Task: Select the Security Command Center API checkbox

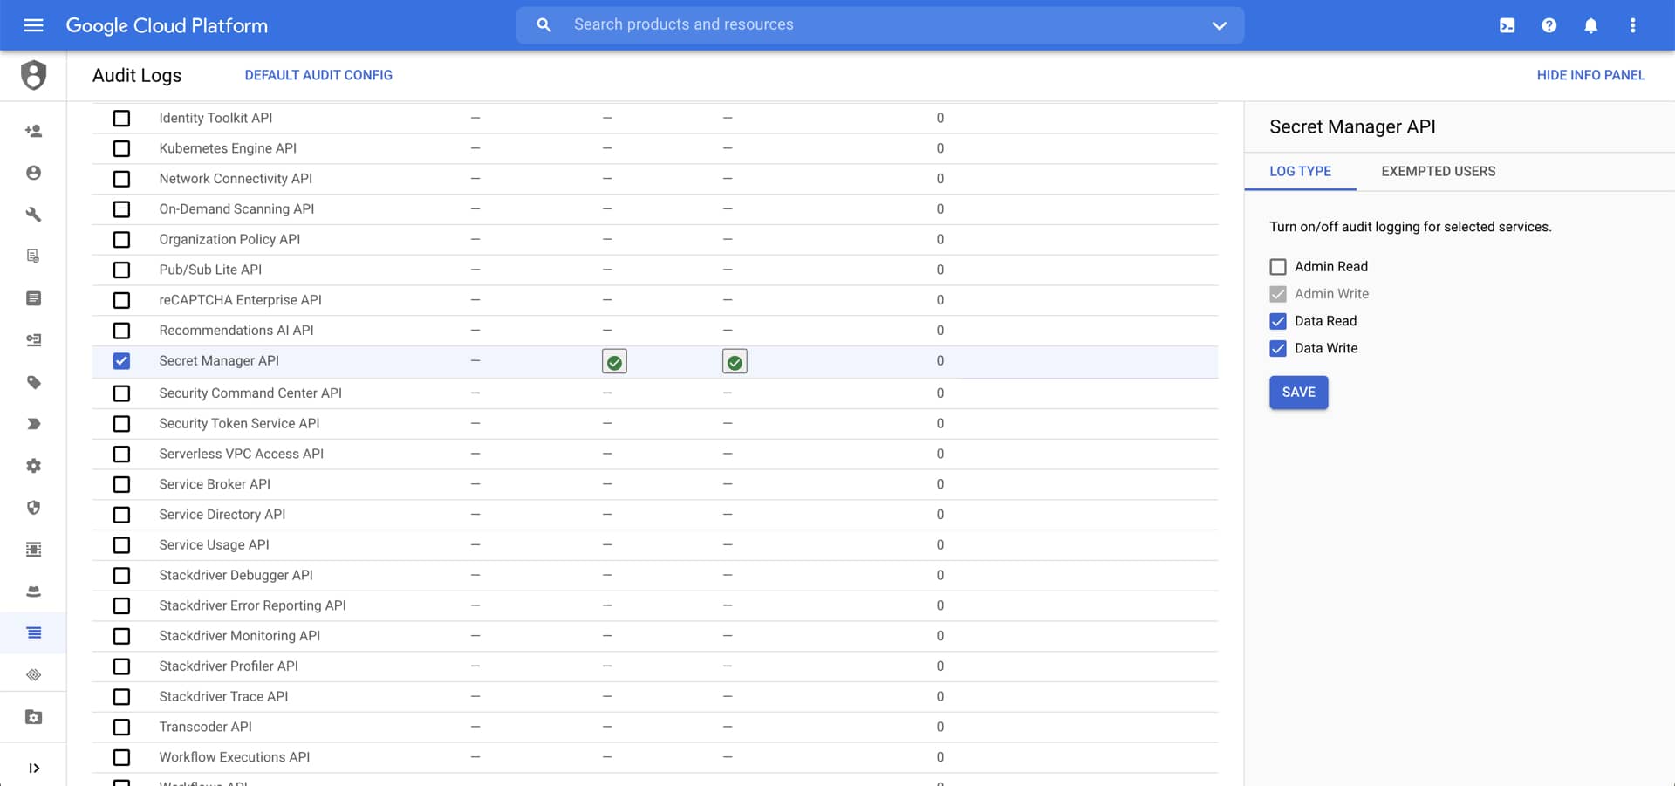Action: (x=121, y=393)
